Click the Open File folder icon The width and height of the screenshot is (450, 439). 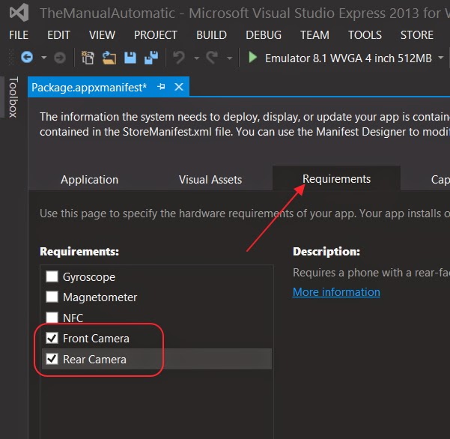click(109, 58)
